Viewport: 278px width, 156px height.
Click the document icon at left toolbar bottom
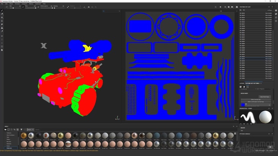coord(2,50)
